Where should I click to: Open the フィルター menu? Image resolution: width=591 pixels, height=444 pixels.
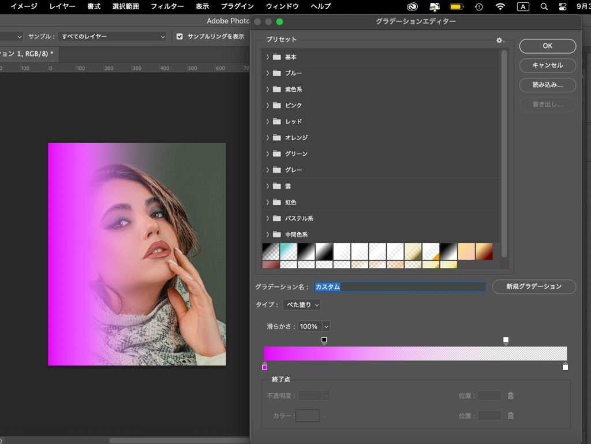[x=167, y=6]
